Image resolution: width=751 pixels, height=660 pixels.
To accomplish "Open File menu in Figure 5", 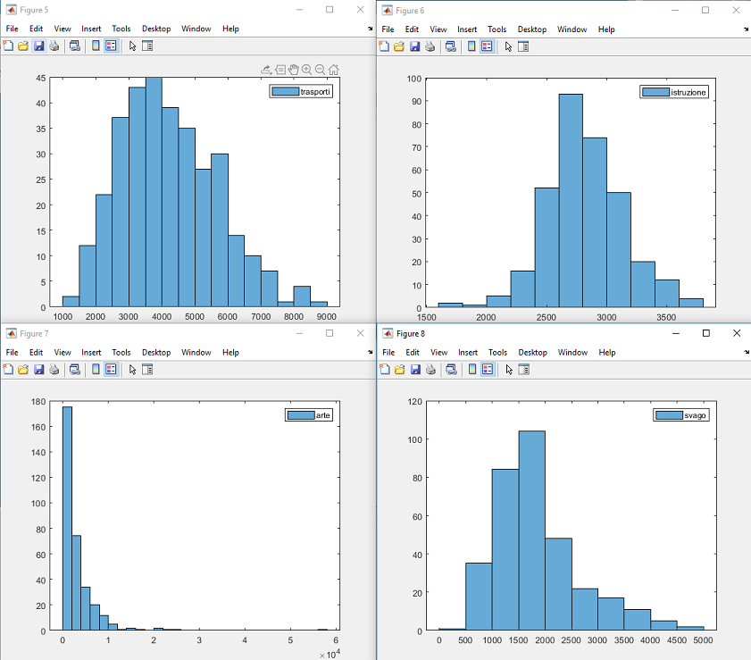I will 12,29.
